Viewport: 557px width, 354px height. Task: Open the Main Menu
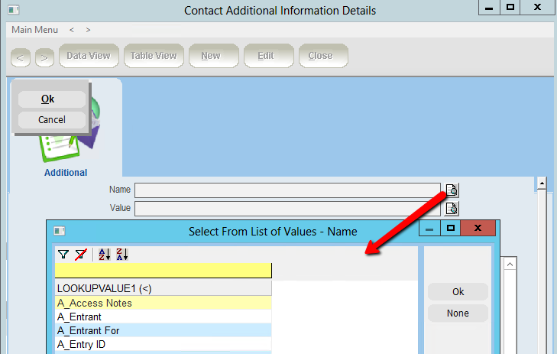click(34, 30)
